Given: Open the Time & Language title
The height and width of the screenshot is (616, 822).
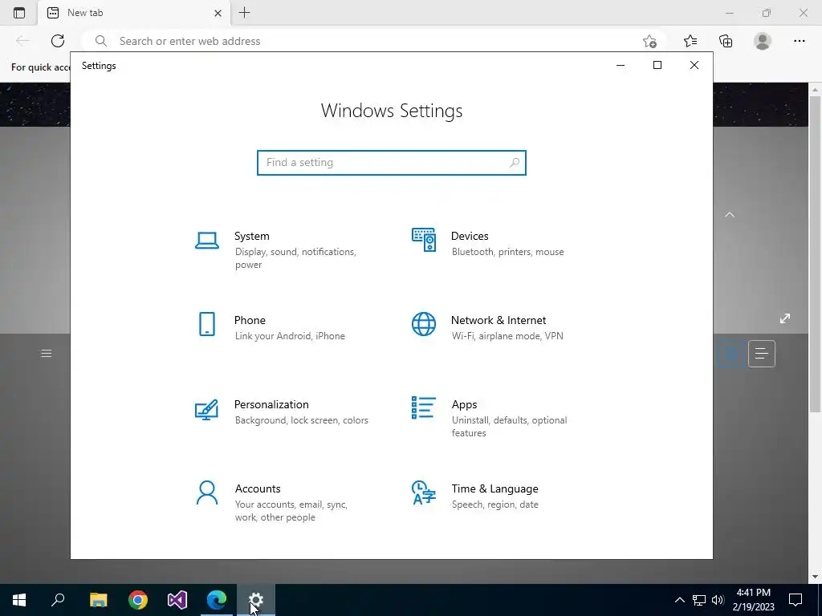Looking at the screenshot, I should (x=494, y=488).
